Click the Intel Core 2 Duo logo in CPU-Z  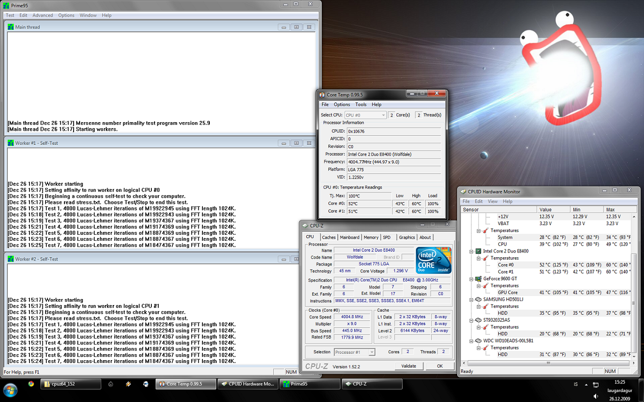coord(433,260)
